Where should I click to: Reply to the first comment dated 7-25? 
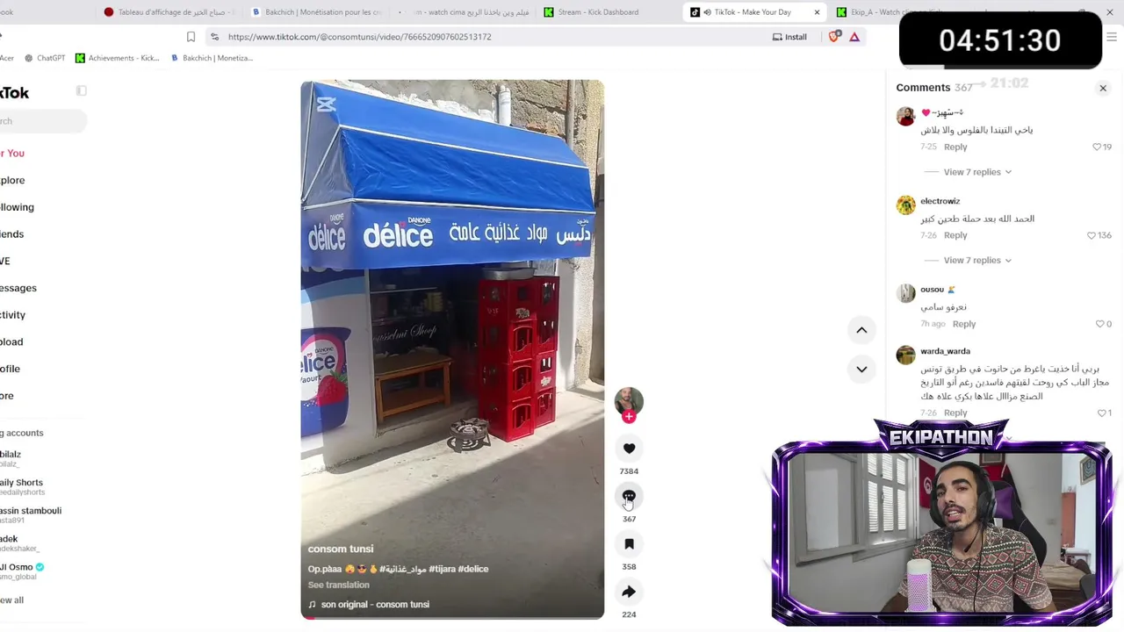pyautogui.click(x=955, y=147)
